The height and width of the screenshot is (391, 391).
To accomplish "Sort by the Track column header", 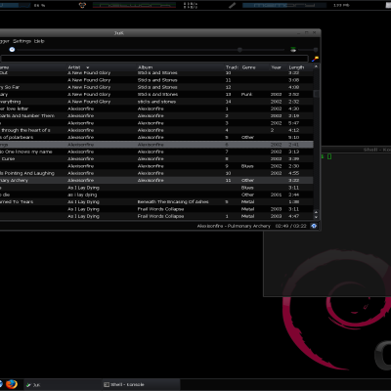I will [233, 67].
